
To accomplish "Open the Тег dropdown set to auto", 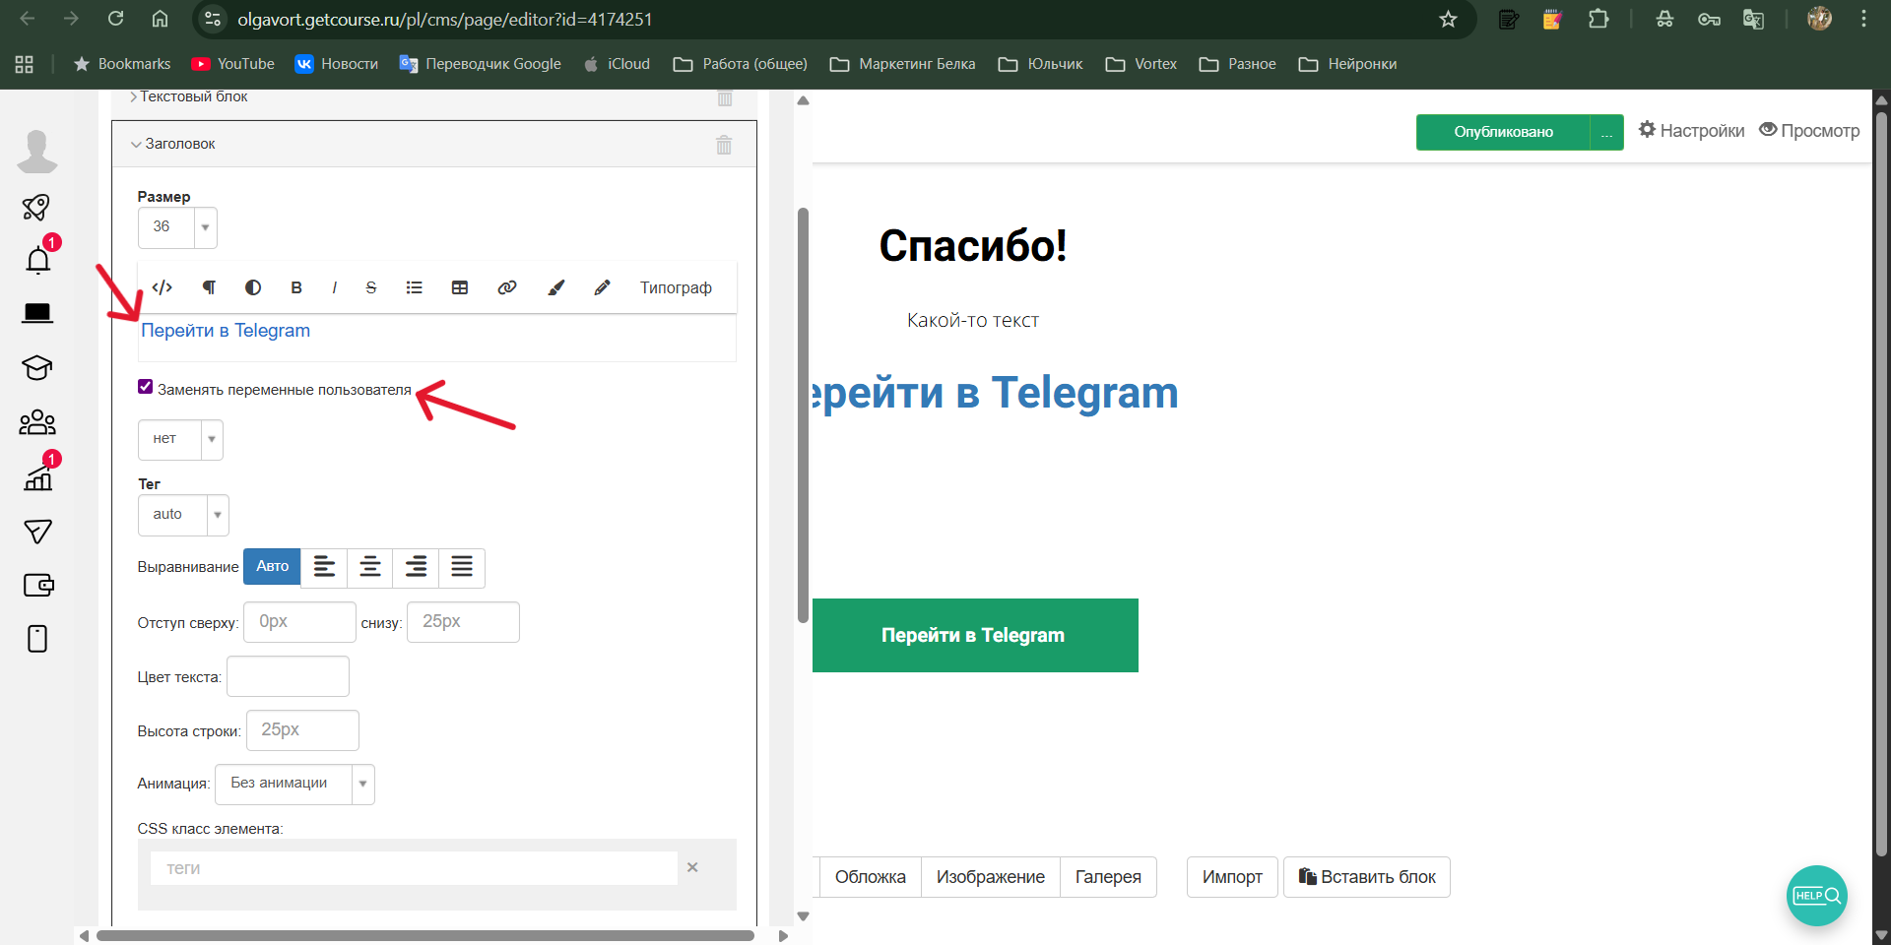I will pyautogui.click(x=183, y=515).
